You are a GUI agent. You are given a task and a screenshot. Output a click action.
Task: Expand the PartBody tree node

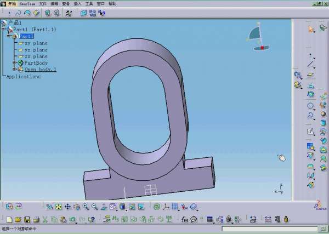point(15,63)
